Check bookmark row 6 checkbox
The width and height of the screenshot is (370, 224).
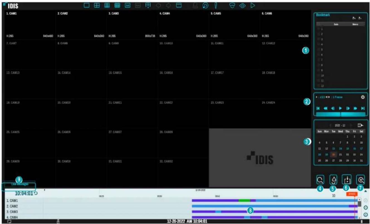319,55
